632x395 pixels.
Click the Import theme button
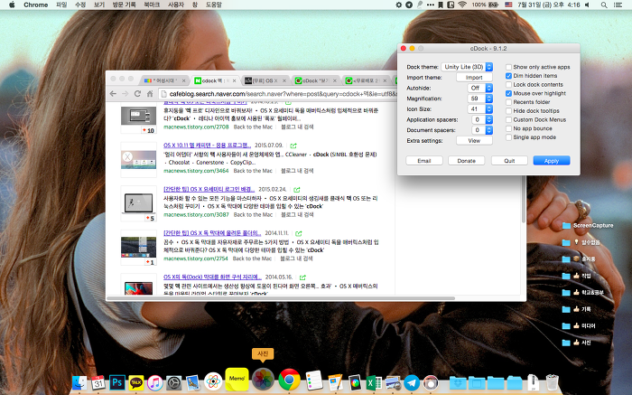pos(474,78)
